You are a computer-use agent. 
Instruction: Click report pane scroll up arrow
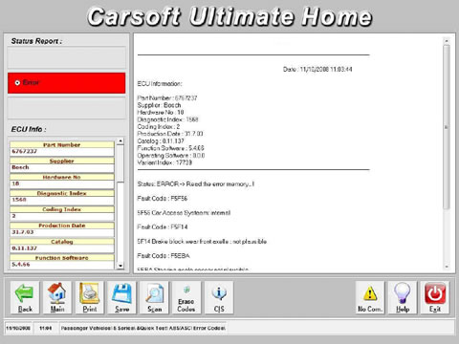447,41
